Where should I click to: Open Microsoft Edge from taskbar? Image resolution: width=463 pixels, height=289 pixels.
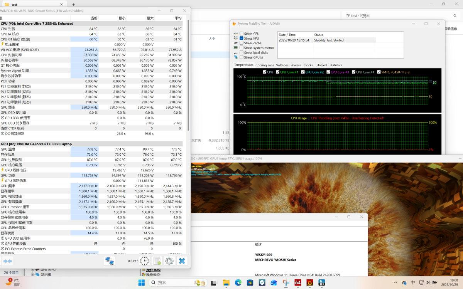238,282
